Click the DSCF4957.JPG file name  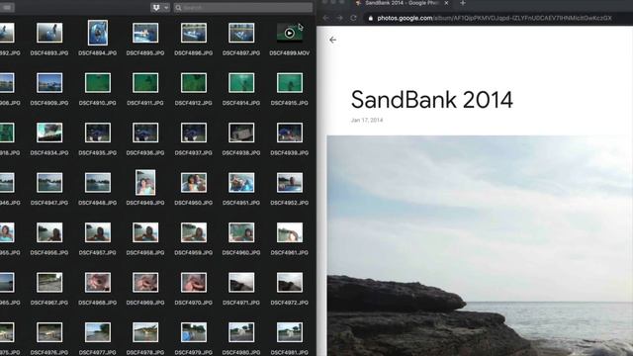pos(98,253)
